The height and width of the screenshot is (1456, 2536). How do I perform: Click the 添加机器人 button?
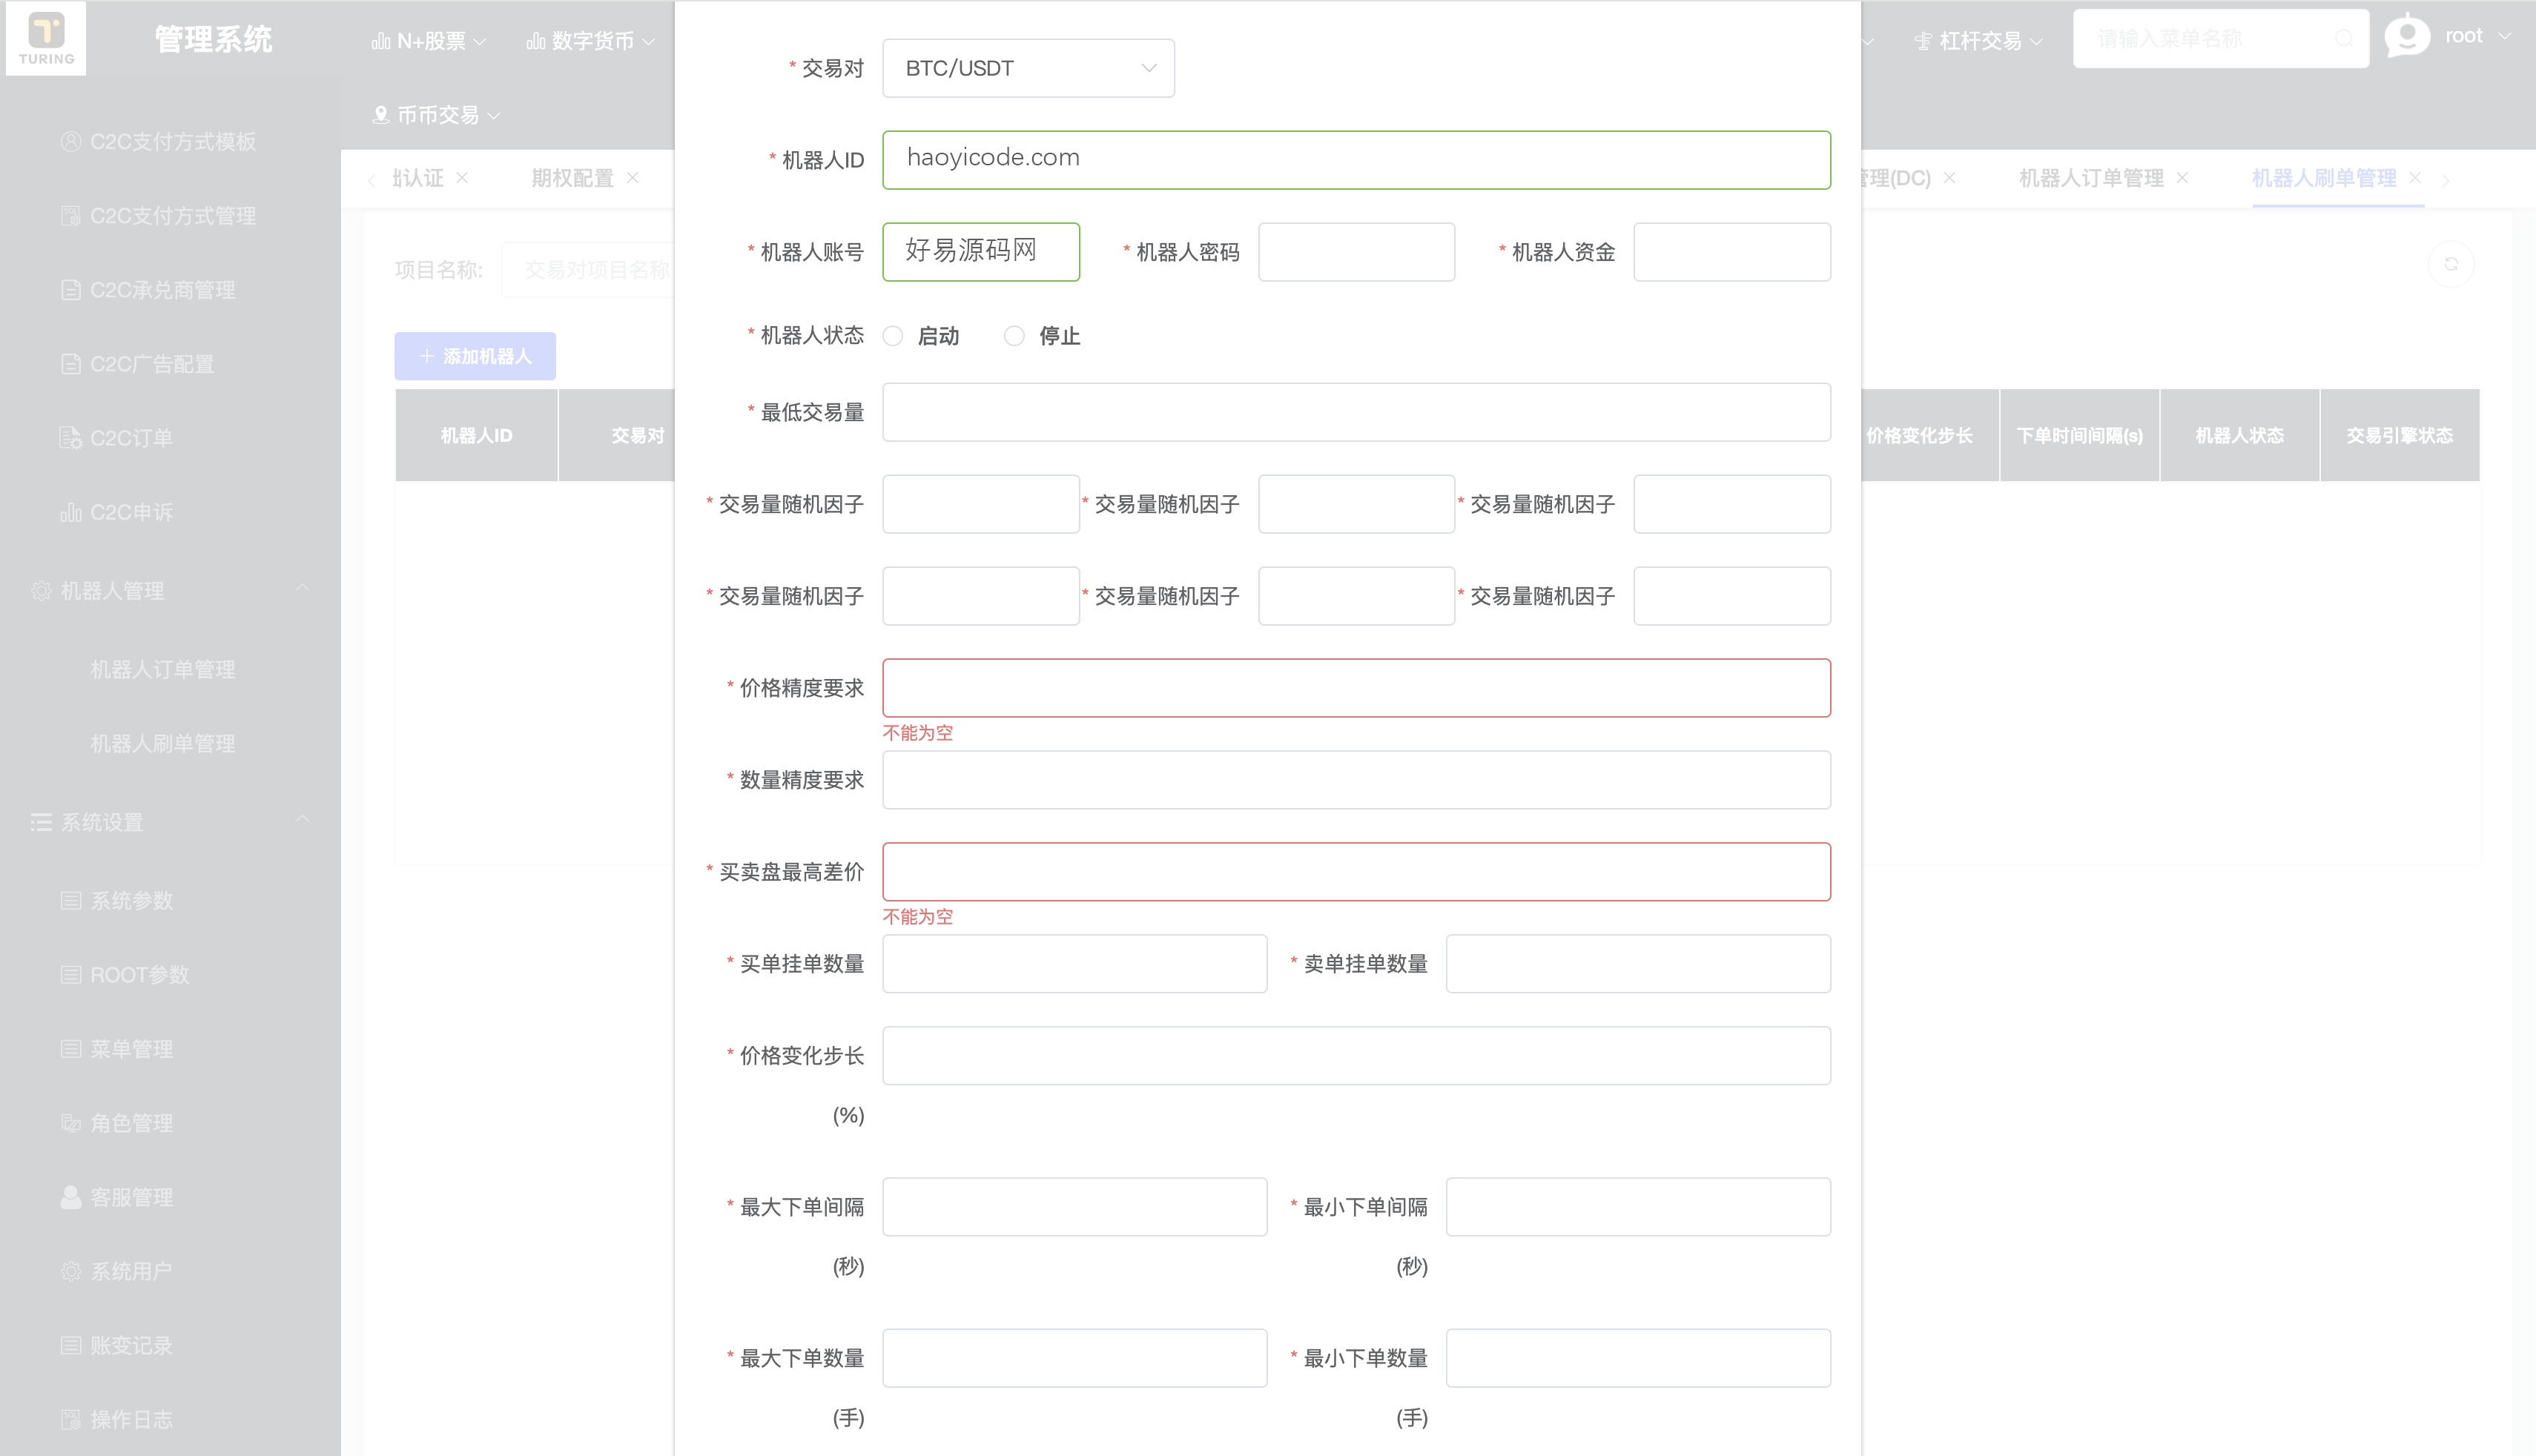[475, 356]
